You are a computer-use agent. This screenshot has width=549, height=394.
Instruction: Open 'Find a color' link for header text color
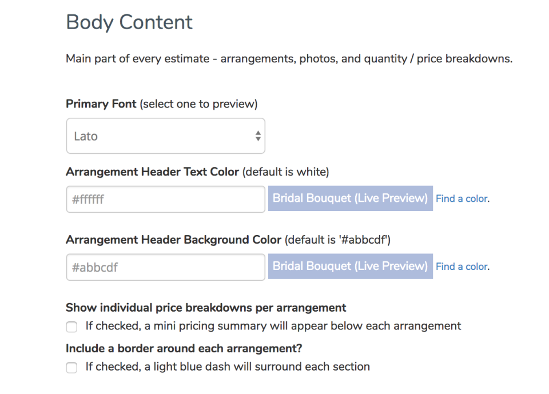462,199
